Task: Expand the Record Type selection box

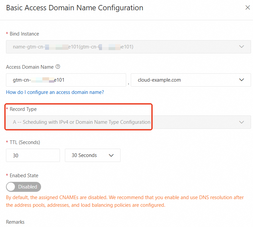Action: point(128,122)
